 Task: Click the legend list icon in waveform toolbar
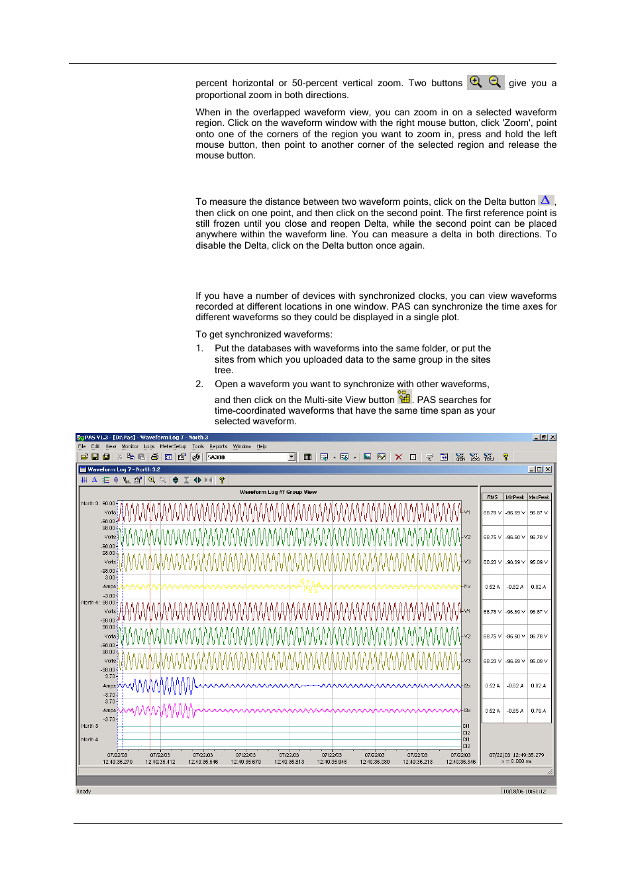click(x=106, y=480)
